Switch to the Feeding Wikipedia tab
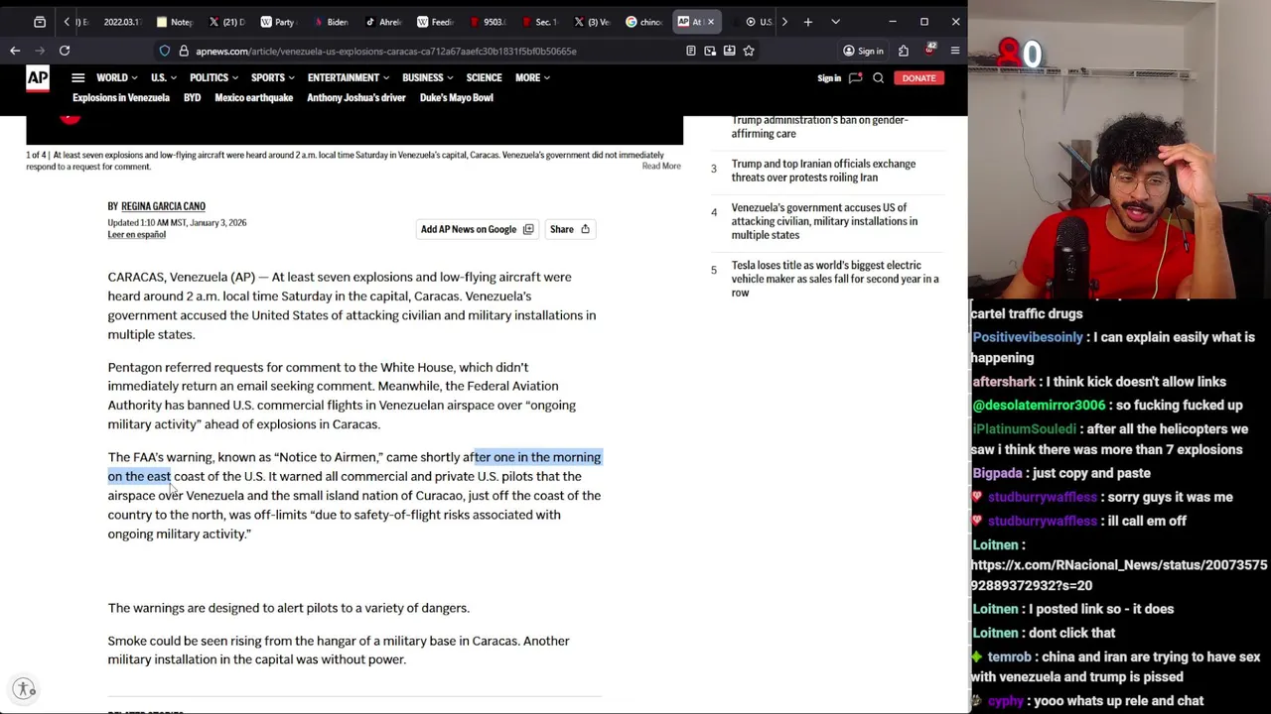 [435, 22]
